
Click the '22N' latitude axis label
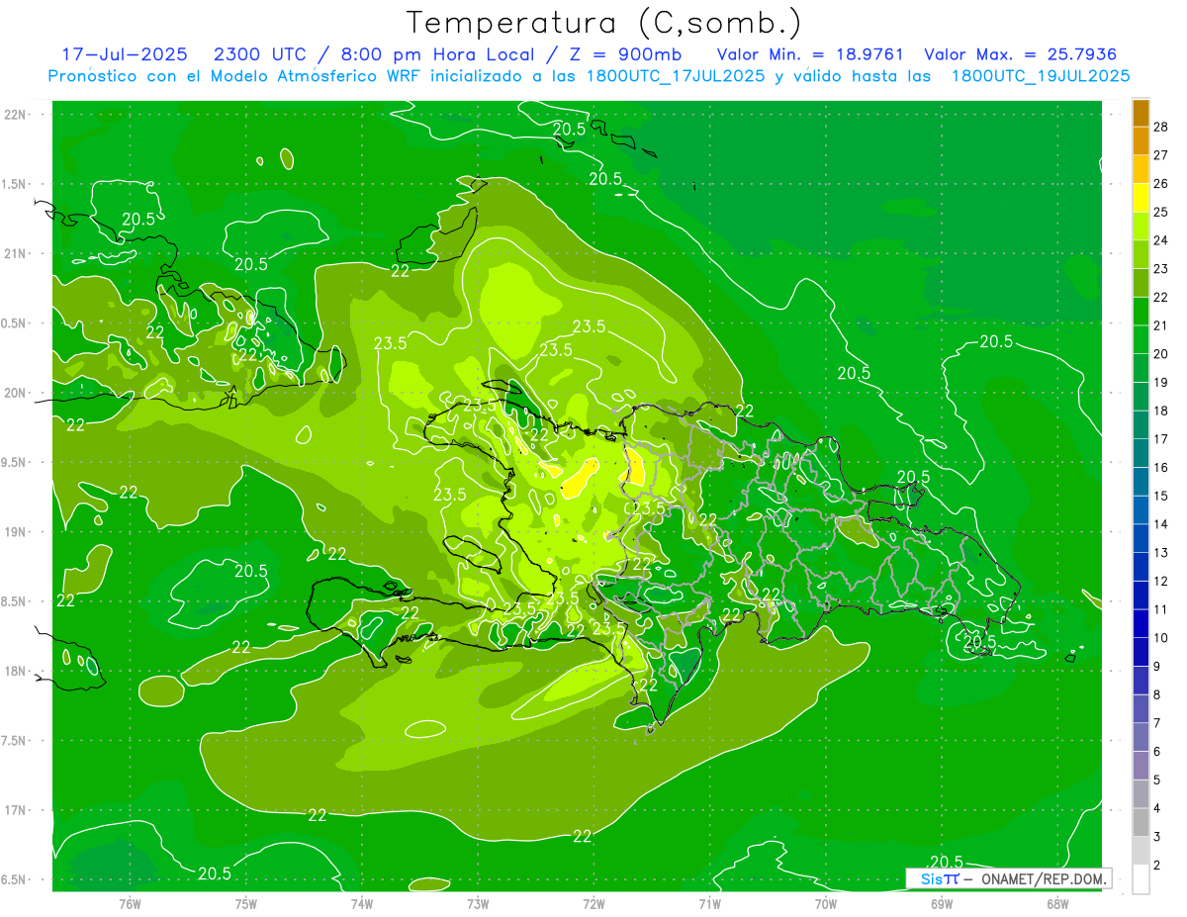pyautogui.click(x=16, y=115)
